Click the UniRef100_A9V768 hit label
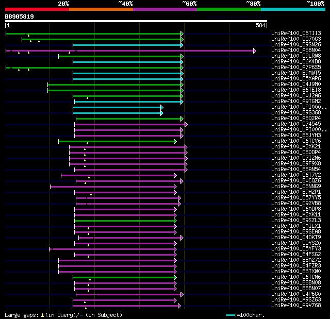Screen dimensions: 330x319 pyautogui.click(x=296, y=306)
